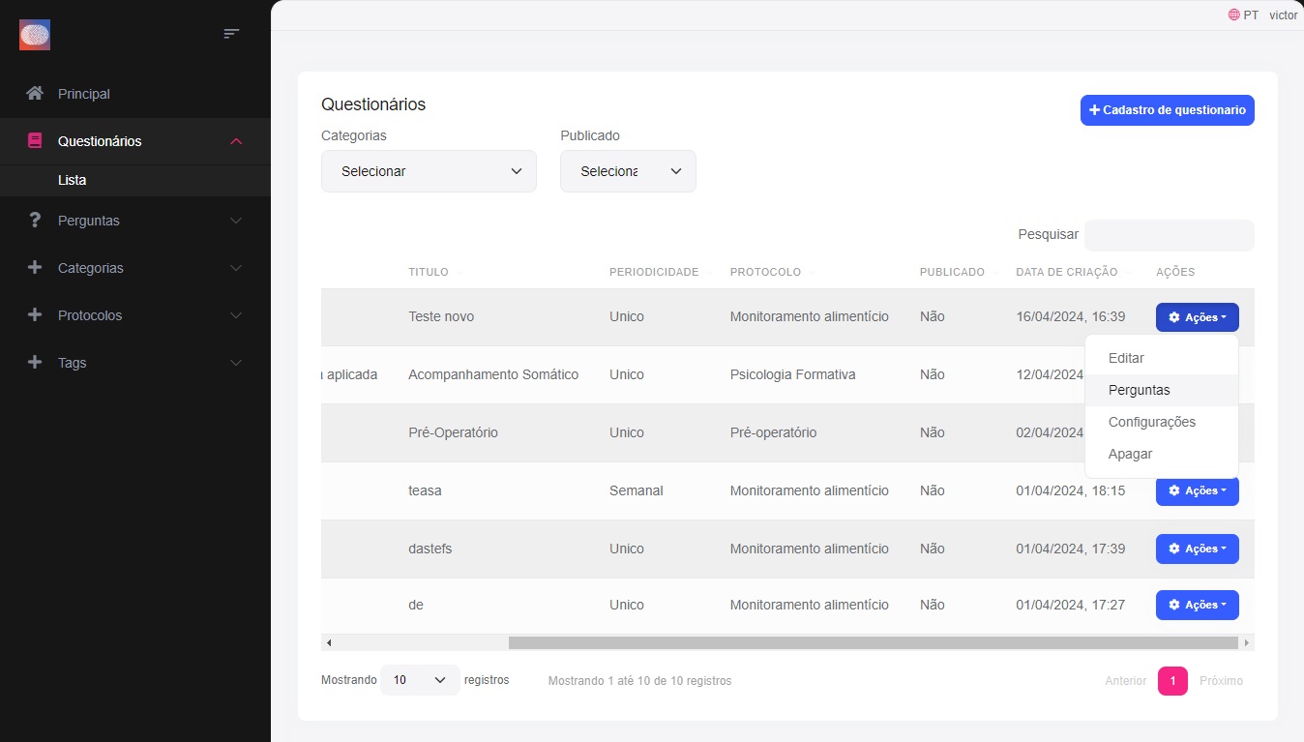
Task: Open the Publicado filter dropdown
Action: (628, 171)
